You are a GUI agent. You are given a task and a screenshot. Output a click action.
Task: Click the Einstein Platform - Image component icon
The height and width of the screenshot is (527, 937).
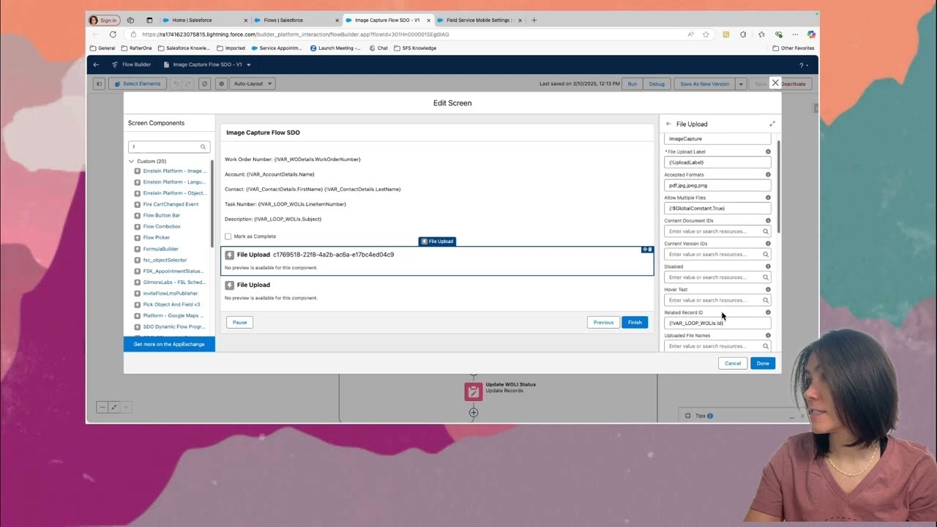(x=138, y=171)
